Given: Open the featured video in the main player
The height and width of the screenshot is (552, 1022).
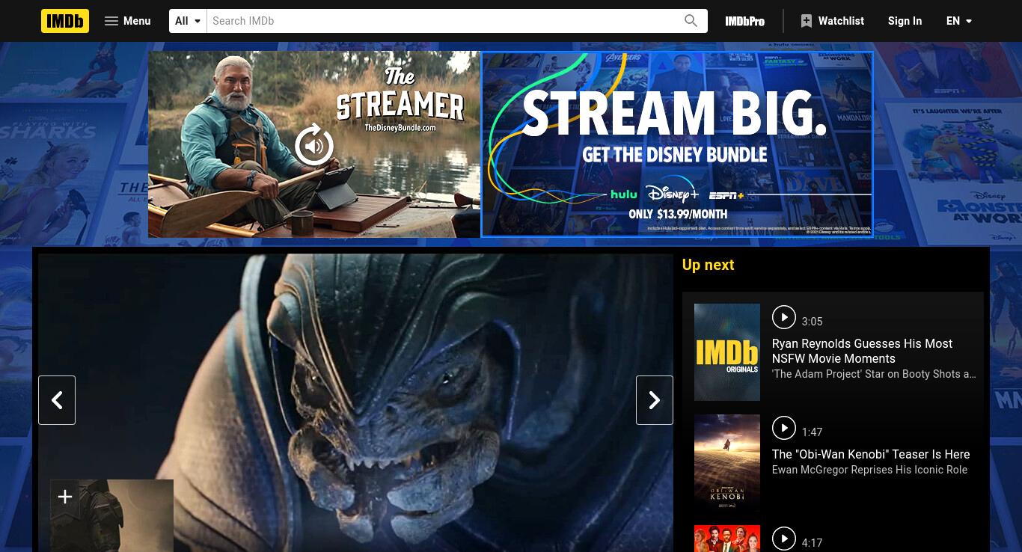Looking at the screenshot, I should [x=356, y=403].
